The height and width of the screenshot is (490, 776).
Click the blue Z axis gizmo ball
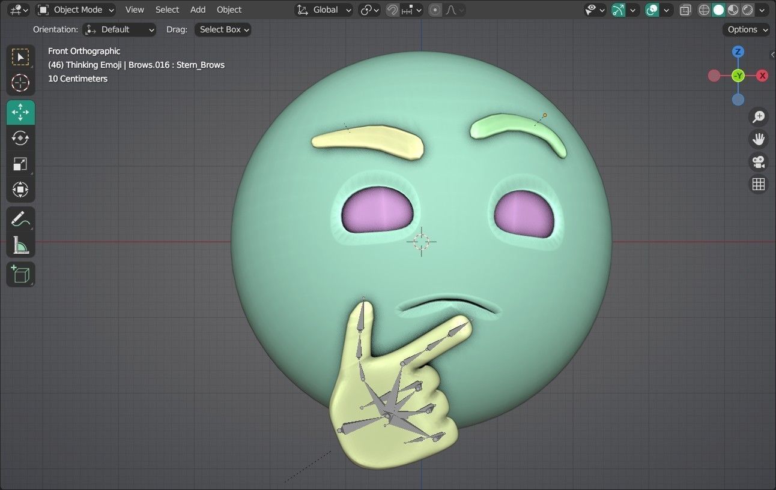point(738,52)
